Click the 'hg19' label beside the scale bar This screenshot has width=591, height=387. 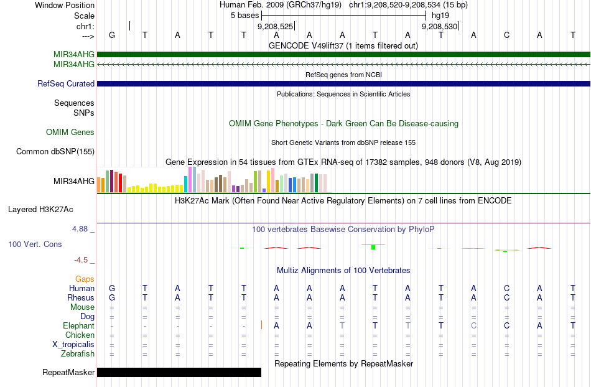click(440, 16)
